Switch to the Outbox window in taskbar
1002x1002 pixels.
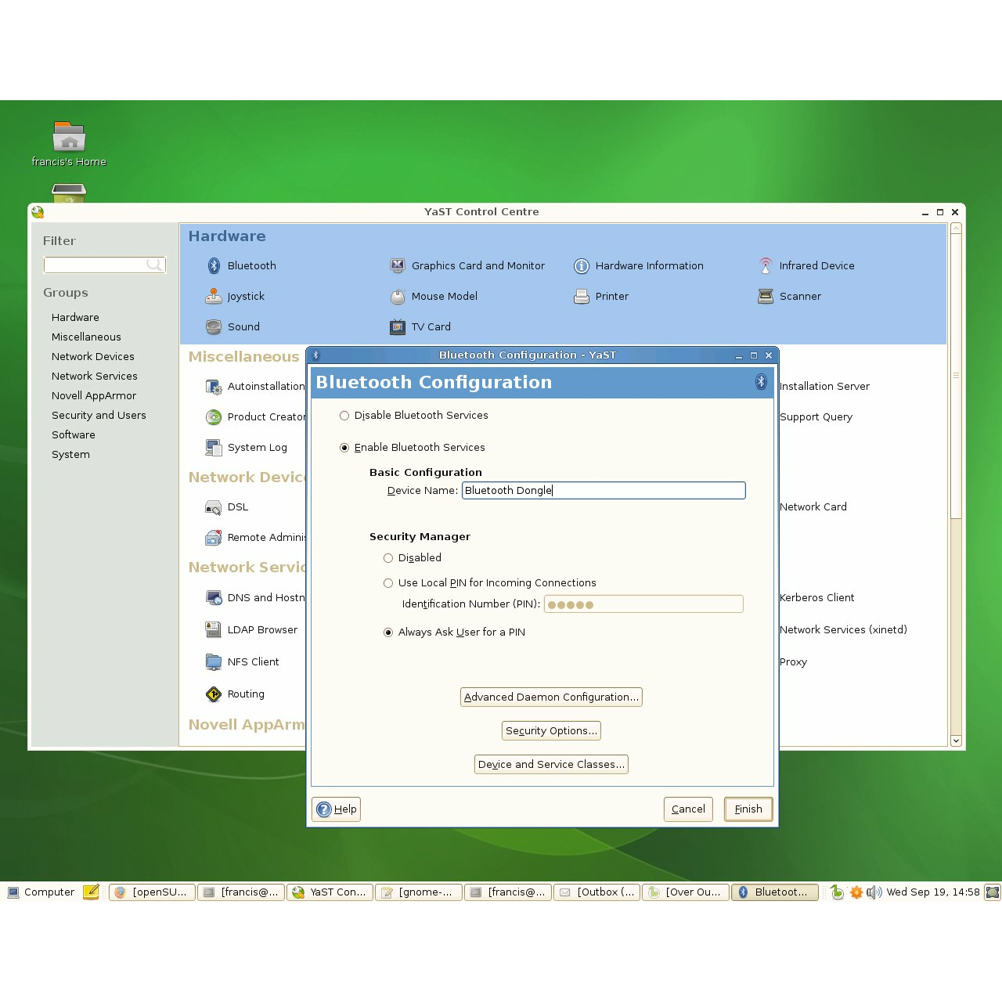tap(597, 892)
